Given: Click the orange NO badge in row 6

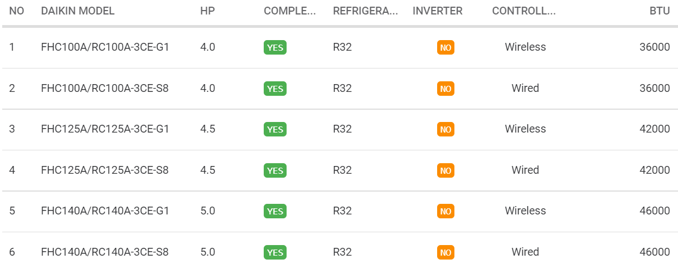Looking at the screenshot, I should [x=445, y=252].
